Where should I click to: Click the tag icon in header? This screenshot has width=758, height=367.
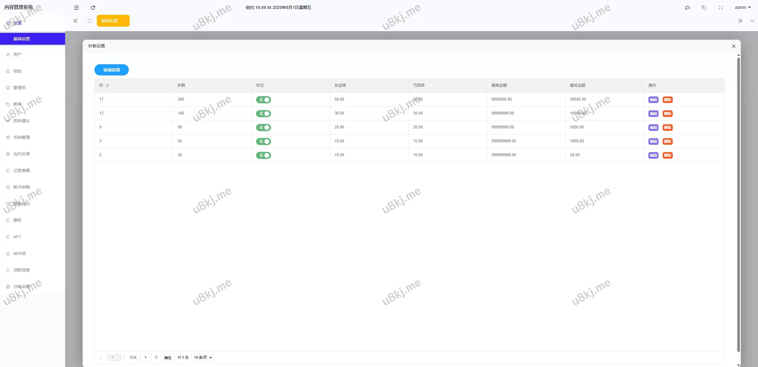[704, 8]
